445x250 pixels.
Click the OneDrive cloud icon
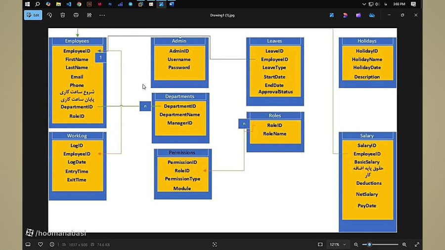point(372,15)
